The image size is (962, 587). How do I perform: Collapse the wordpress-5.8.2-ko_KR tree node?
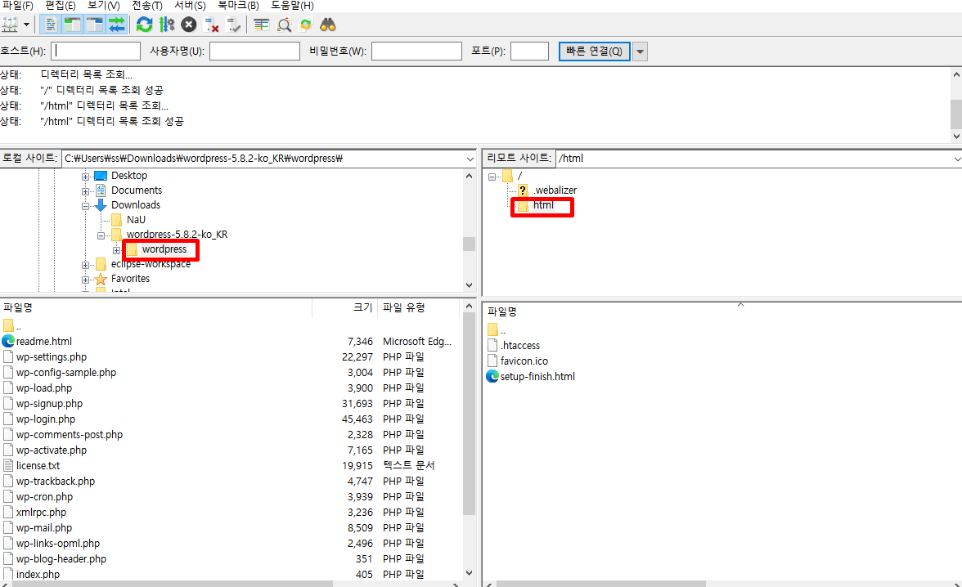point(101,235)
